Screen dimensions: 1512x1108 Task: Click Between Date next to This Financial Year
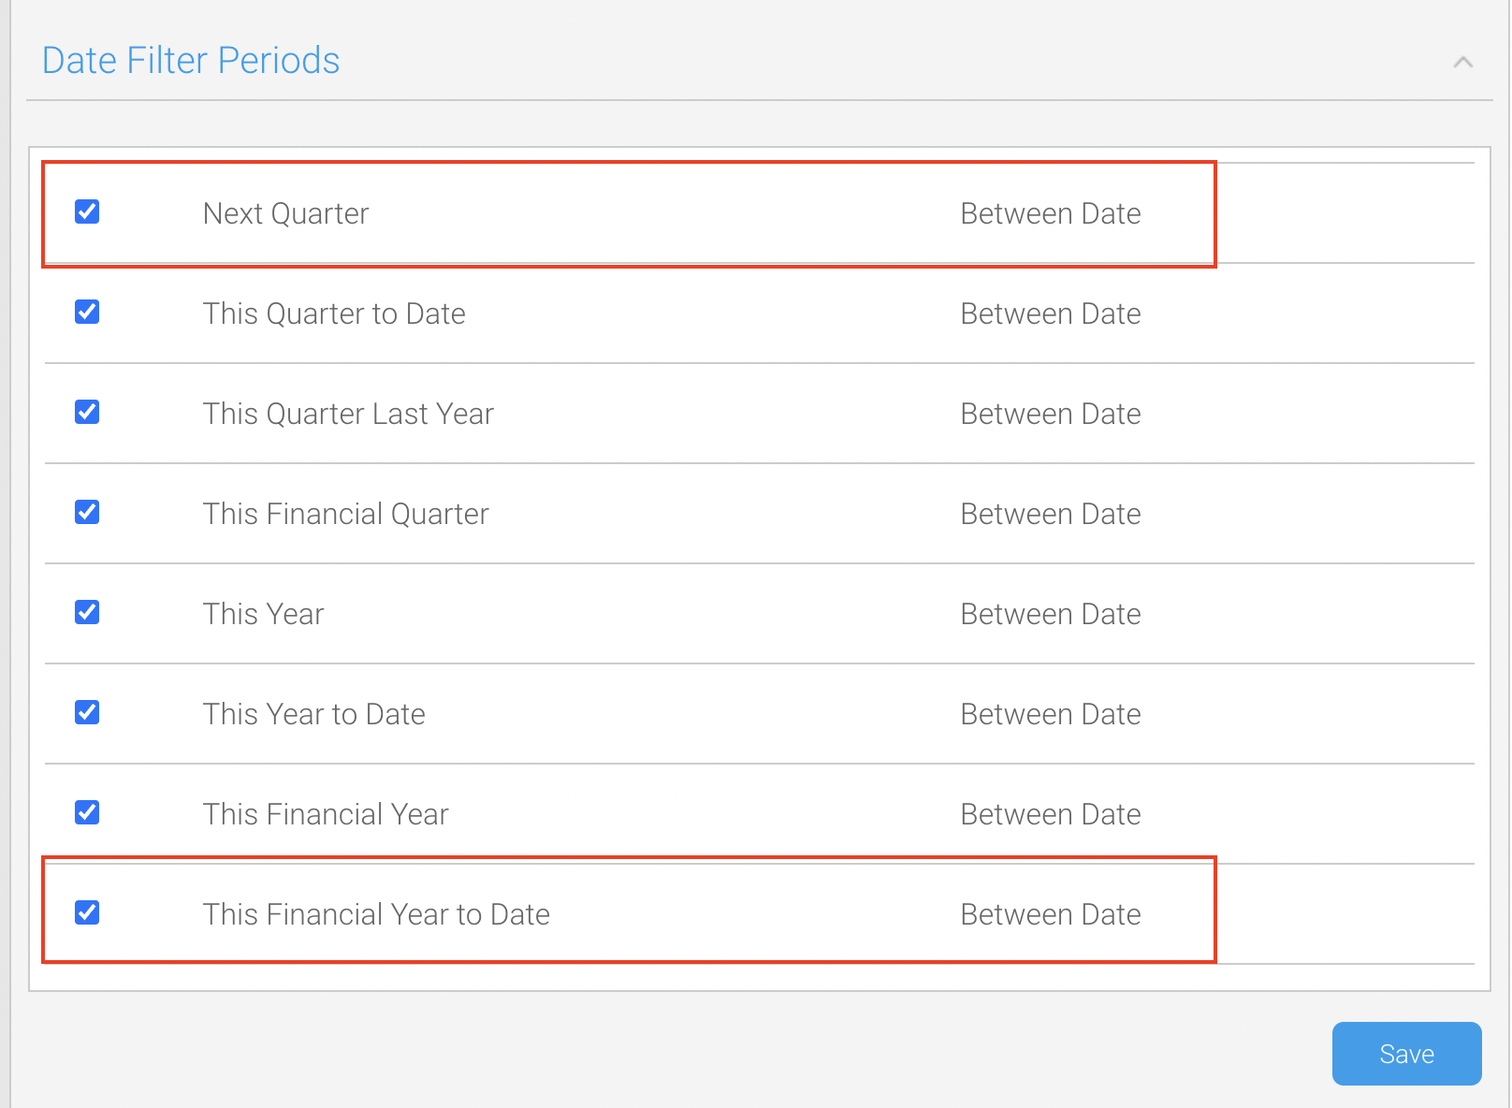pyautogui.click(x=1051, y=813)
